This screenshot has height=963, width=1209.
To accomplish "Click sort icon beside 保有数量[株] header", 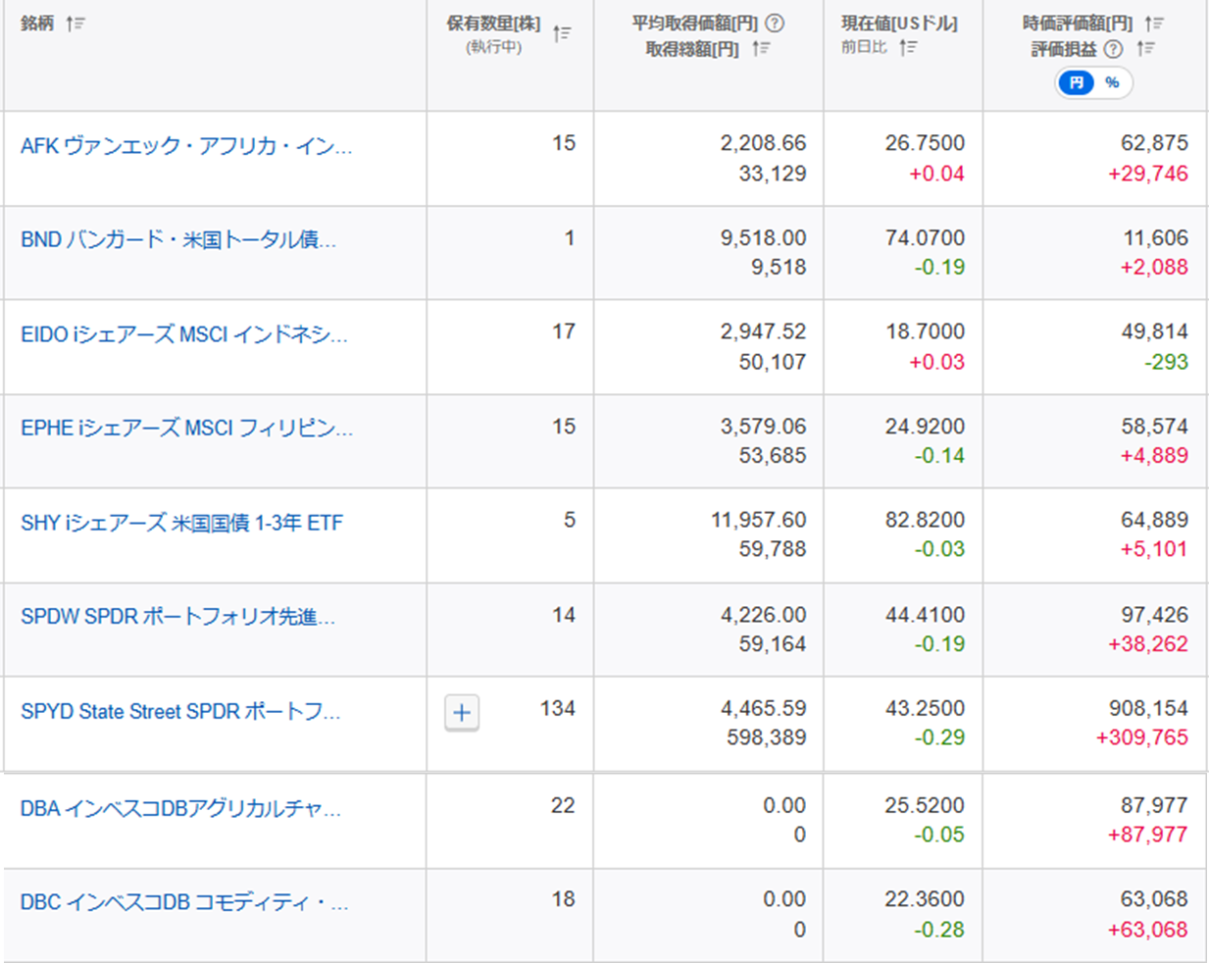I will (x=561, y=34).
